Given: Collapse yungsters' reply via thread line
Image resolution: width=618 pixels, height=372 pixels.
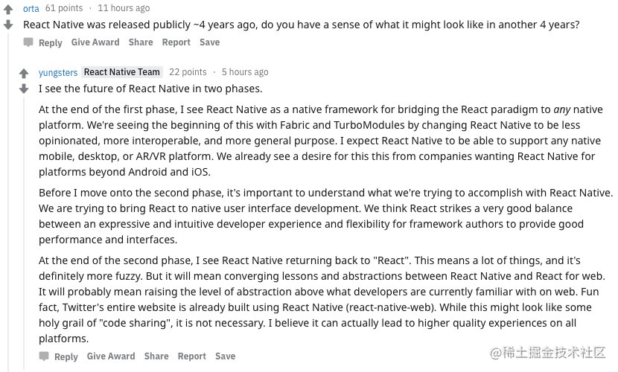Looking at the screenshot, I should 24,232.
